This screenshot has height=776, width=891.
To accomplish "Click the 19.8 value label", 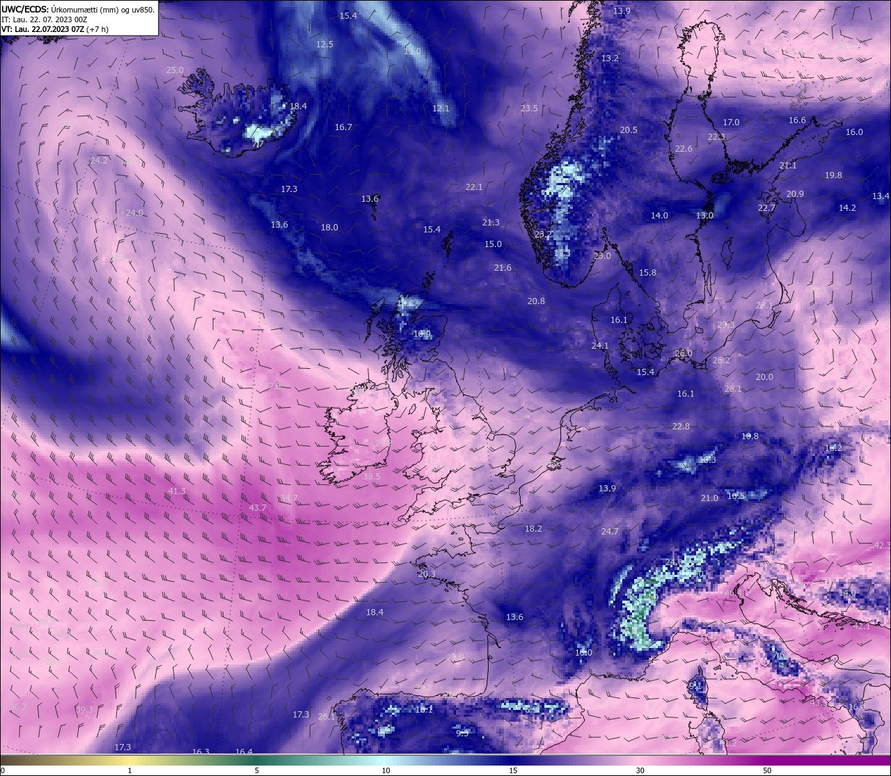I will [x=833, y=175].
